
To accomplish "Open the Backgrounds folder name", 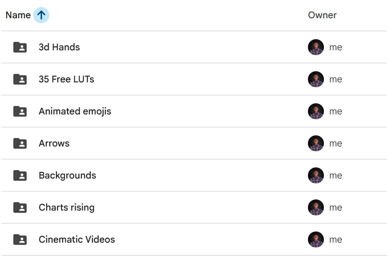I will click(67, 175).
